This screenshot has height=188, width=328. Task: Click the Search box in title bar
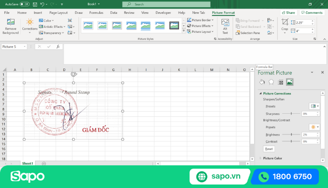point(166,4)
